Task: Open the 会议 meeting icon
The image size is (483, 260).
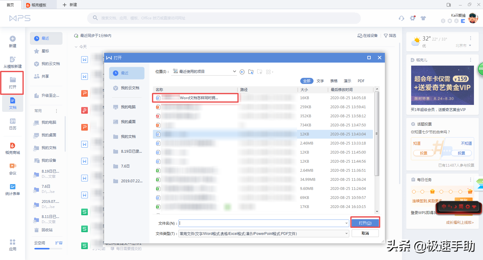Action: tap(13, 166)
